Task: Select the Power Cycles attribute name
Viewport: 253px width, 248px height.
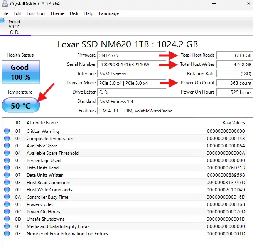Action: (40, 204)
